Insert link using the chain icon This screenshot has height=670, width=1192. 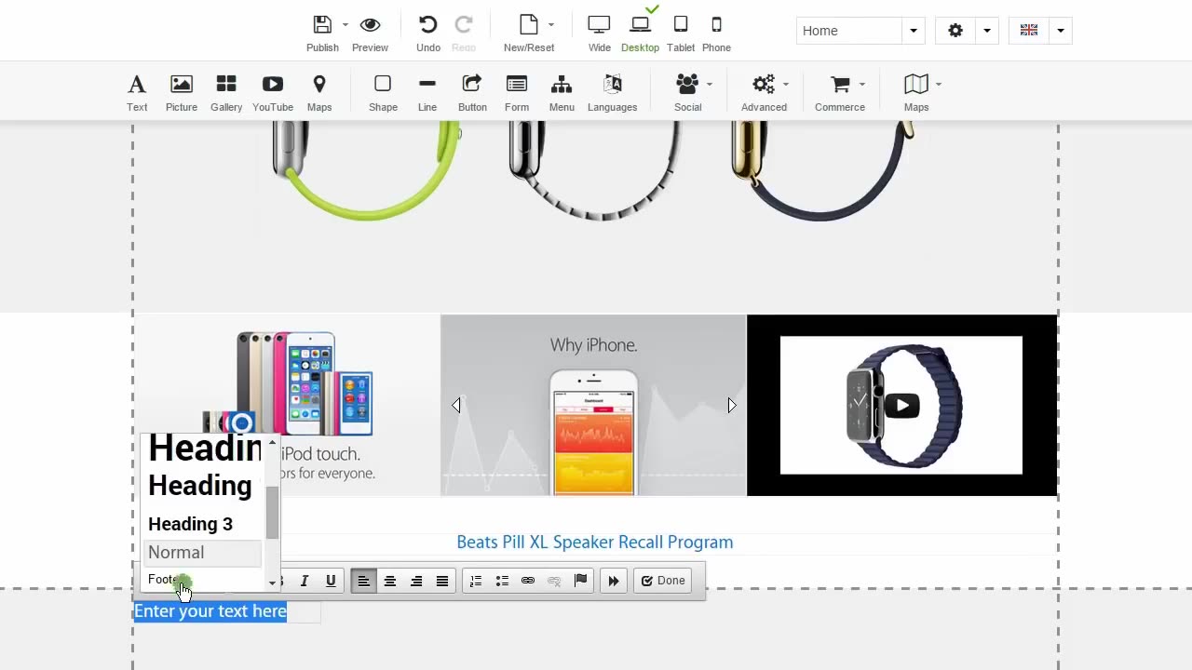click(528, 581)
